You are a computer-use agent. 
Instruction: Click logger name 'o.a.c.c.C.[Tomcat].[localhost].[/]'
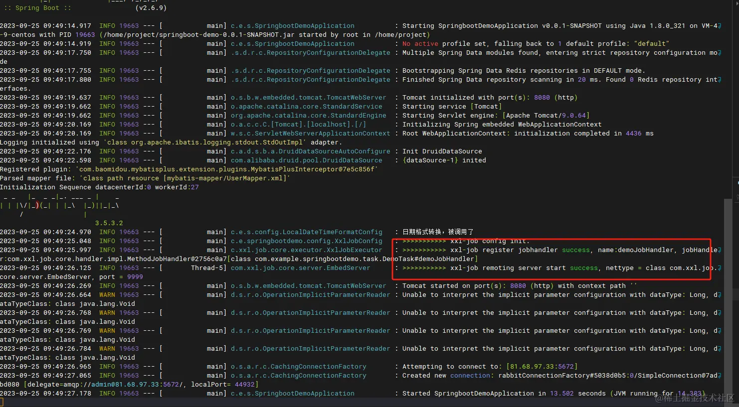(x=299, y=125)
